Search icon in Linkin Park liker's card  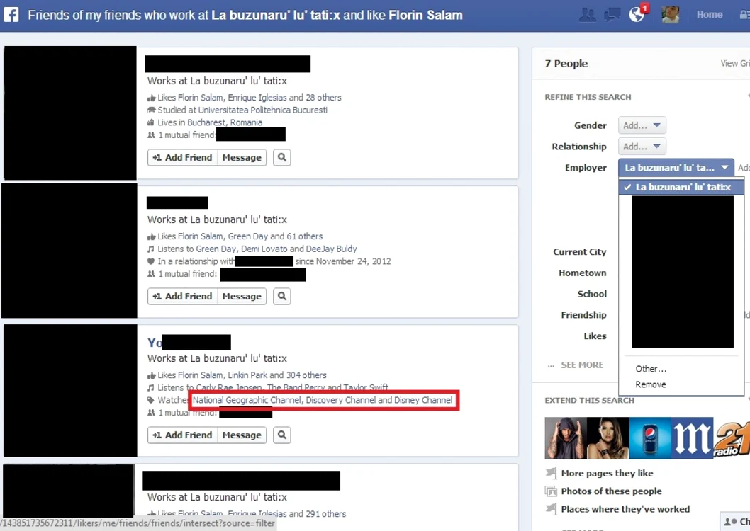[281, 435]
